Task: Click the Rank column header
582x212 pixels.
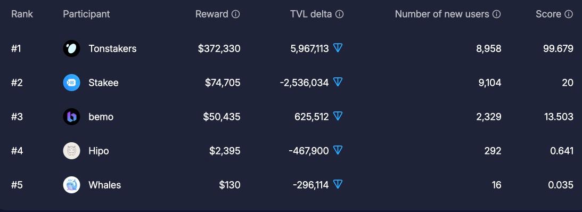Action: (x=22, y=14)
